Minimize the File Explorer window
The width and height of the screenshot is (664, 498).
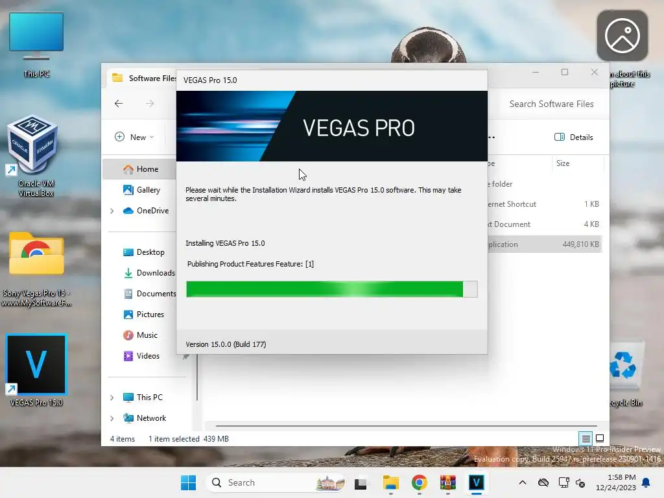[535, 73]
